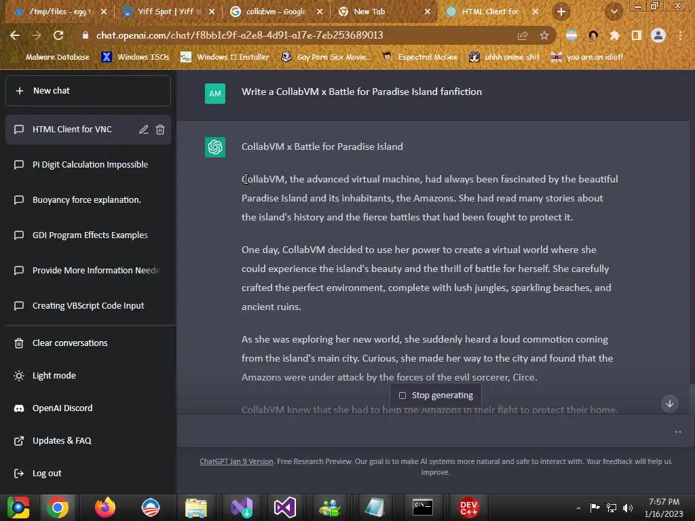The height and width of the screenshot is (521, 695).
Task: Switch to the Yiff Spot tab
Action: click(x=168, y=12)
